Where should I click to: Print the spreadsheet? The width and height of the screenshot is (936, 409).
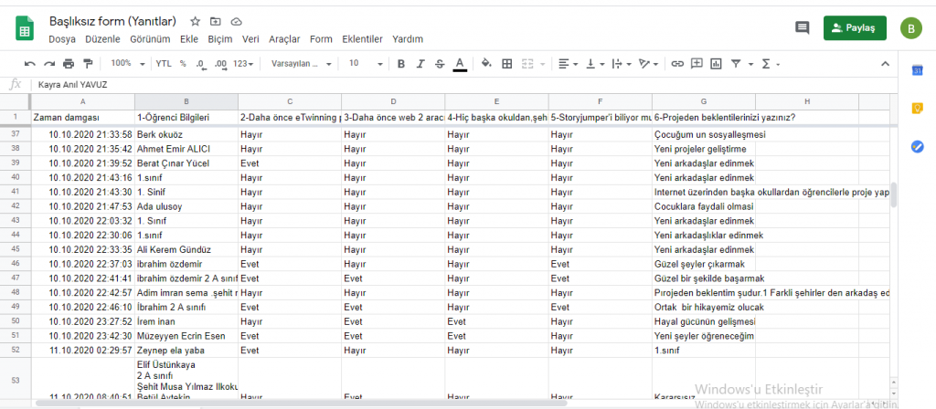pos(69,64)
